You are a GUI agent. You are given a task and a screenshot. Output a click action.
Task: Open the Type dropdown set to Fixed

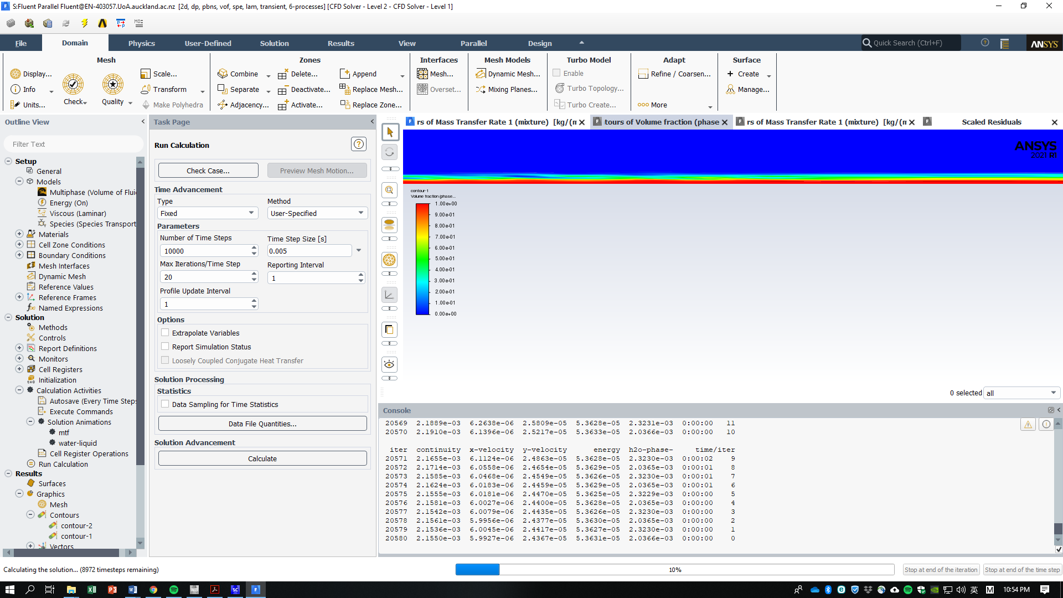208,213
